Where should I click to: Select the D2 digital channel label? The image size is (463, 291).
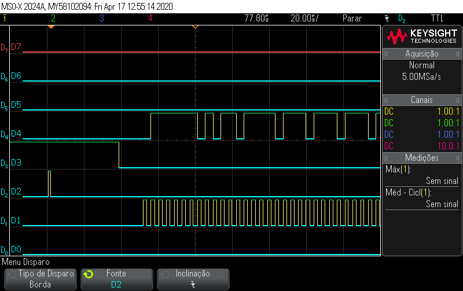pyautogui.click(x=16, y=191)
